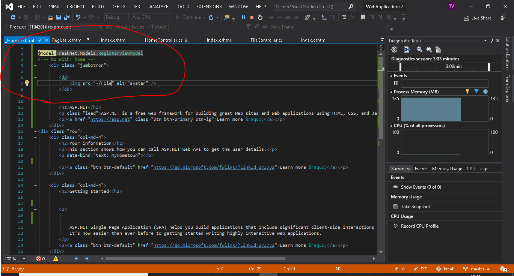Click the Take Snapshot camera icon
514x276 pixels.
click(x=395, y=207)
